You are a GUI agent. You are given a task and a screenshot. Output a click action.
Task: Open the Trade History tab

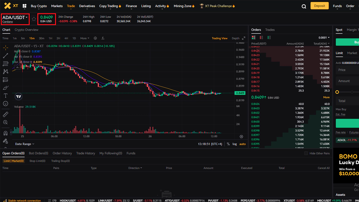(86, 153)
